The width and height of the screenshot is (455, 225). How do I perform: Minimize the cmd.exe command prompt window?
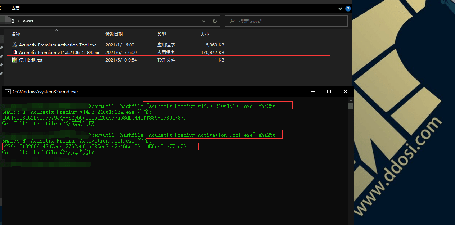(312, 92)
